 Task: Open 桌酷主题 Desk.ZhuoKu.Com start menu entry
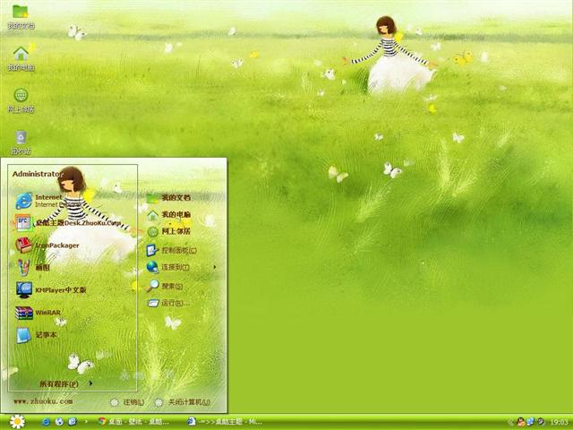click(68, 222)
